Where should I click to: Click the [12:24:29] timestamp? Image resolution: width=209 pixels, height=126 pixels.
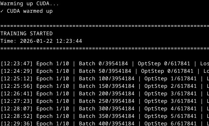(17, 71)
